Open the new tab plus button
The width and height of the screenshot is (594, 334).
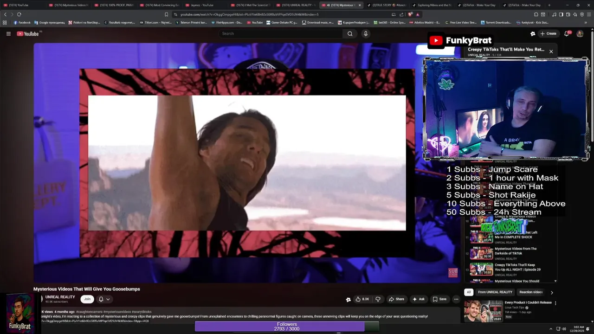549,5
